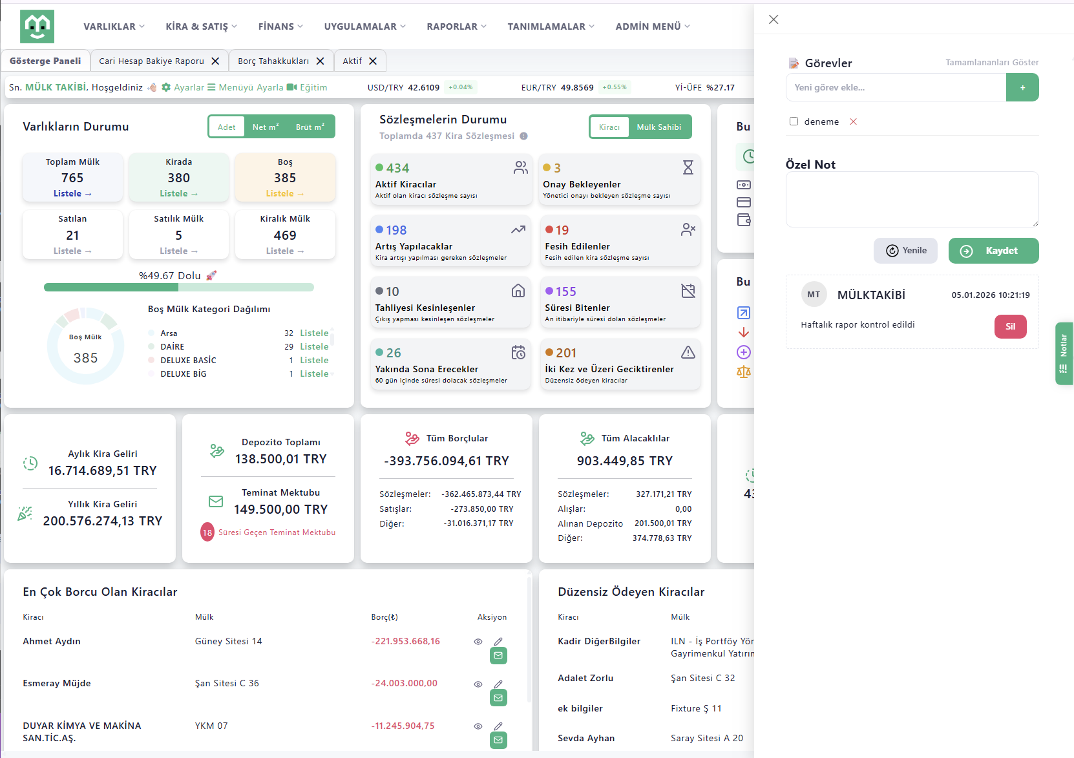
Task: Click the pencil edit icon for Esmeray Müjde
Action: [498, 684]
